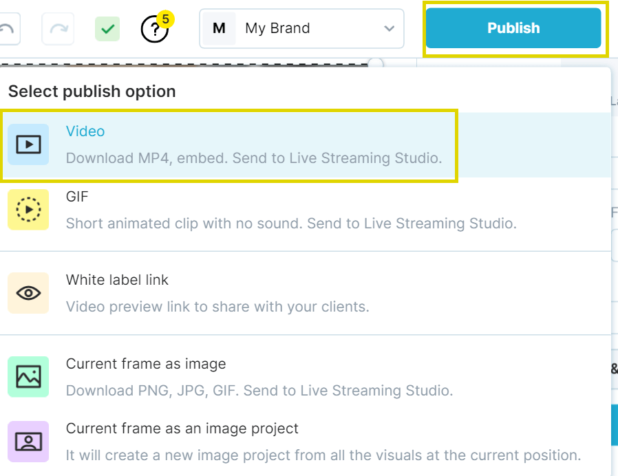Click the green checkmark saved indicator
618x476 pixels.
pyautogui.click(x=107, y=29)
